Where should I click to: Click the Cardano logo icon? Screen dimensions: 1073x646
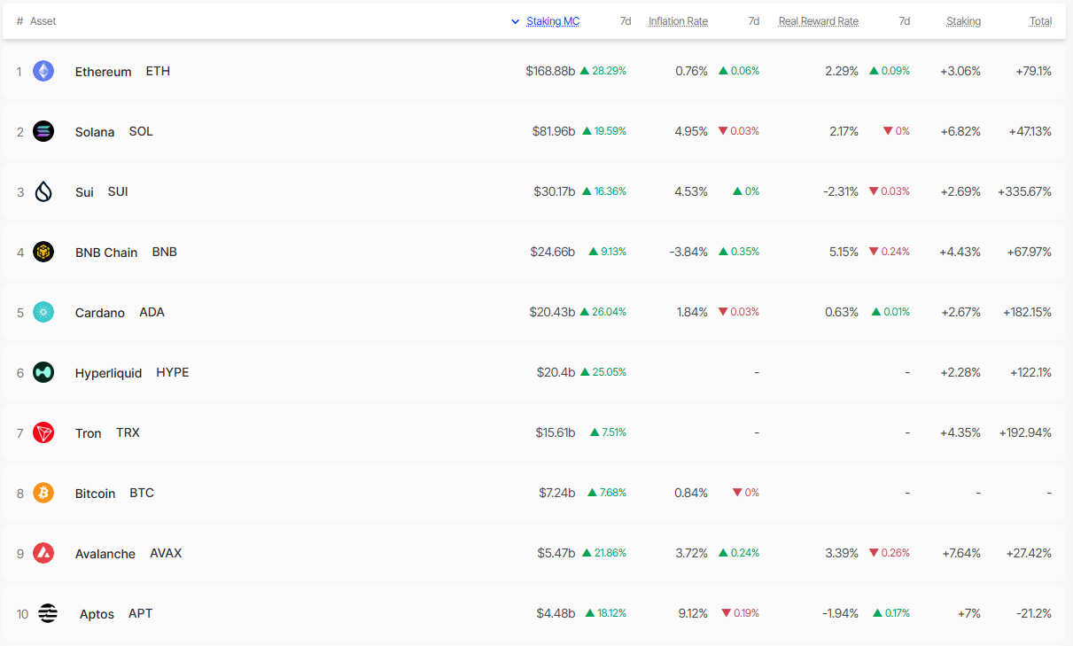coord(43,312)
